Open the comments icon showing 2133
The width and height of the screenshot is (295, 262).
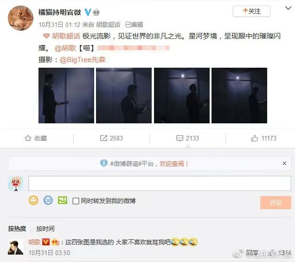coord(180,138)
